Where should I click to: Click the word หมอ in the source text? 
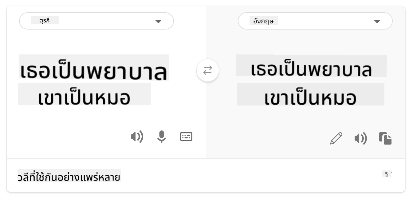pos(113,98)
